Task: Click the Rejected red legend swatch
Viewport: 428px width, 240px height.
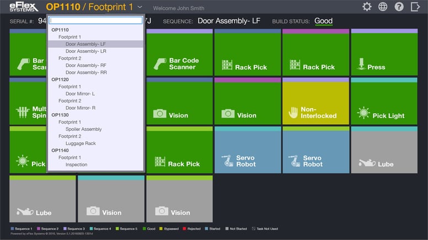Action: (x=185, y=228)
